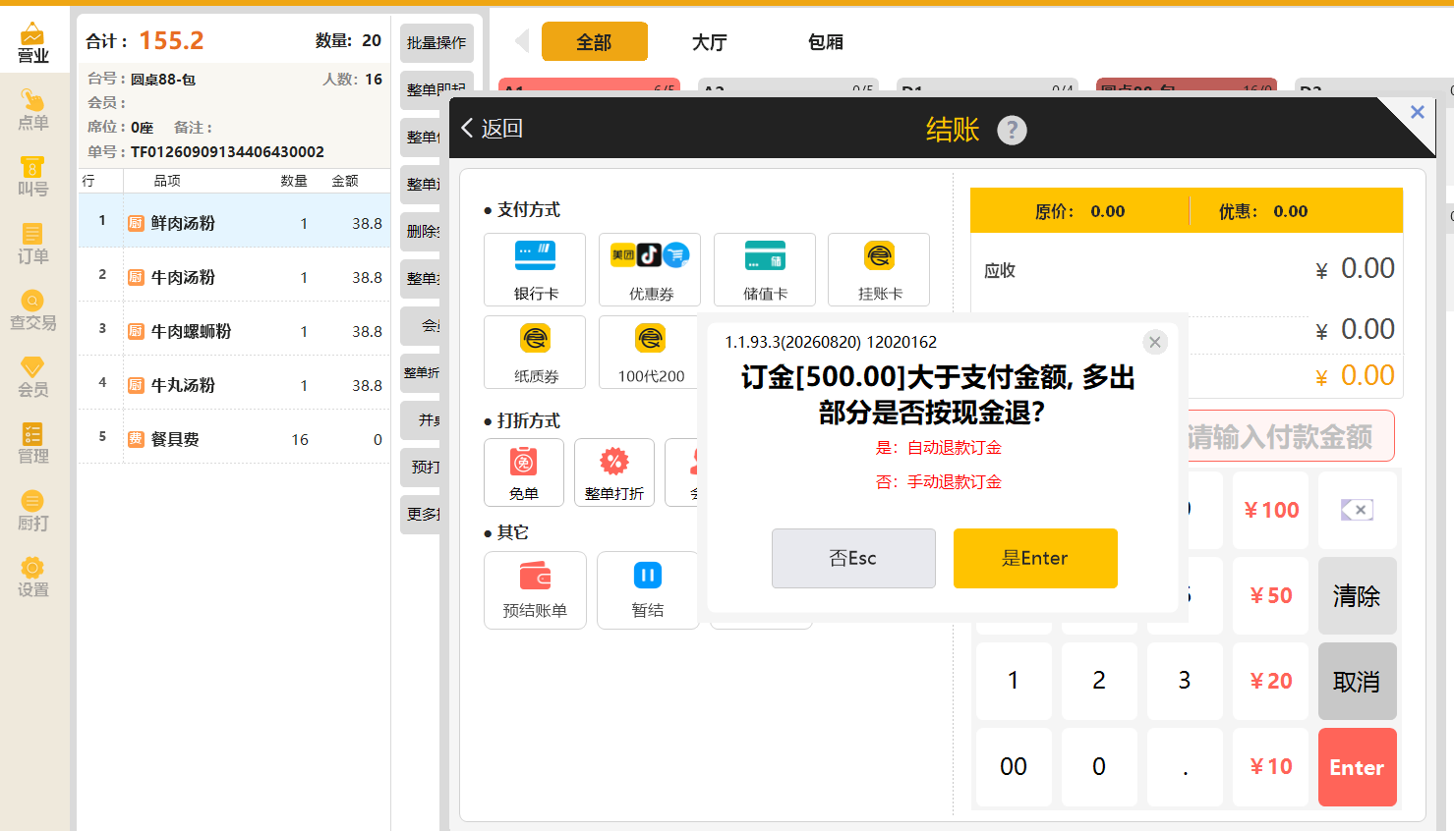
Task: Switch to the 包厢 tab
Action: coord(826,41)
